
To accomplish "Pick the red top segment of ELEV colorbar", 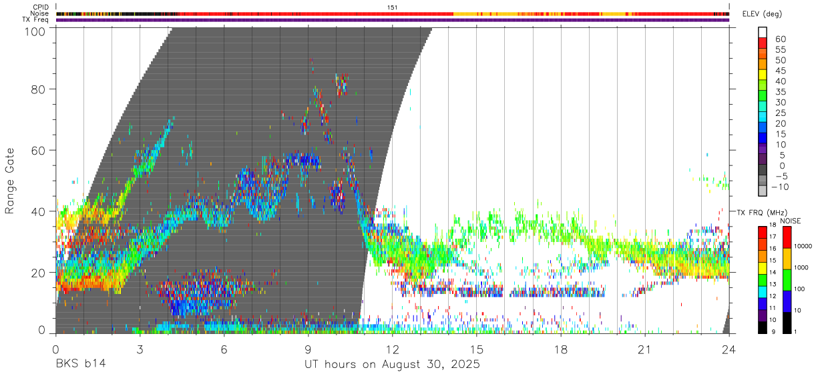I will pyautogui.click(x=763, y=43).
